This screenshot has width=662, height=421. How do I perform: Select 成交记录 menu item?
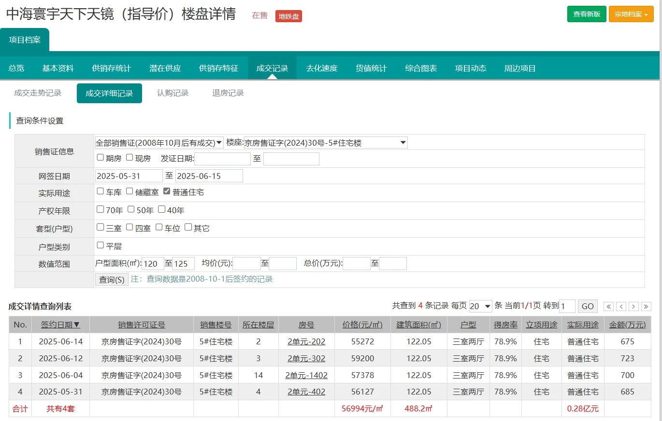point(273,68)
